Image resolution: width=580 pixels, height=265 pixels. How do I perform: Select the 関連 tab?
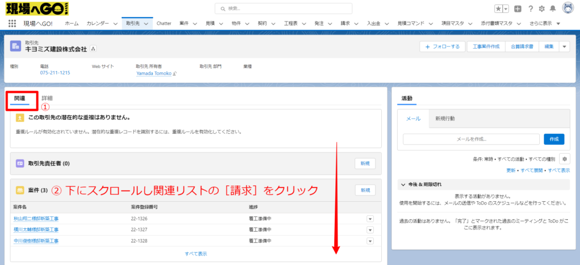coord(20,98)
